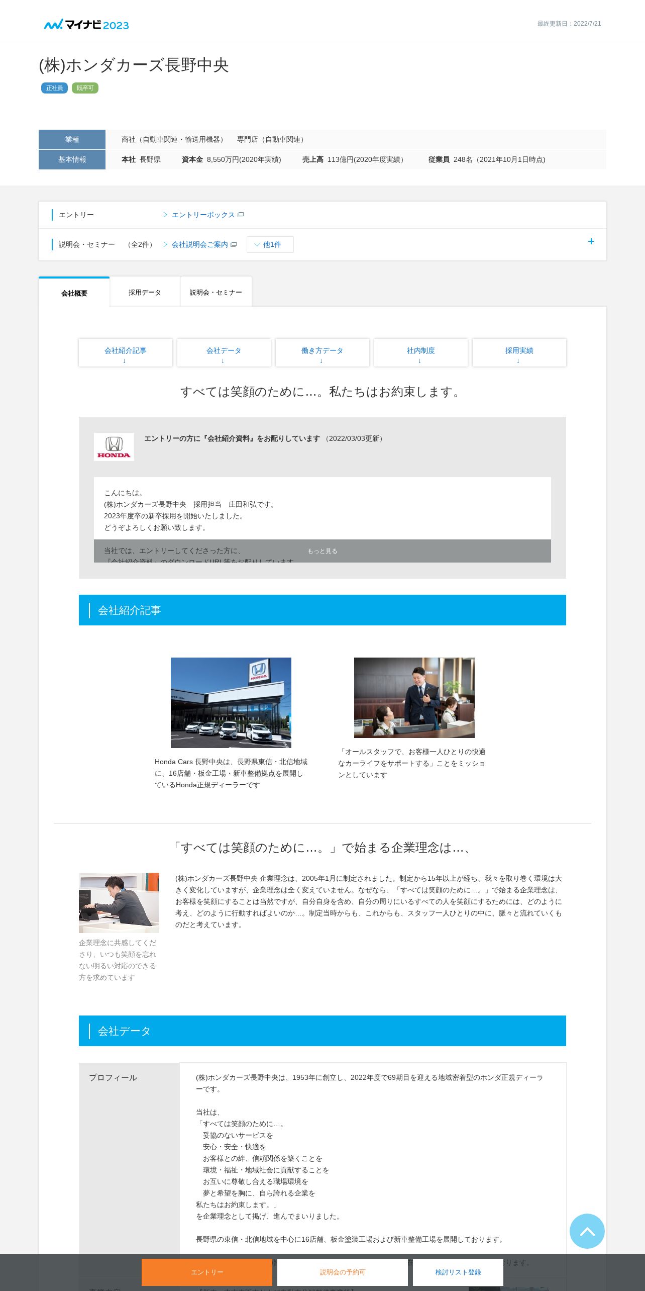Click the scroll-to-top arrow button

coord(587,1231)
